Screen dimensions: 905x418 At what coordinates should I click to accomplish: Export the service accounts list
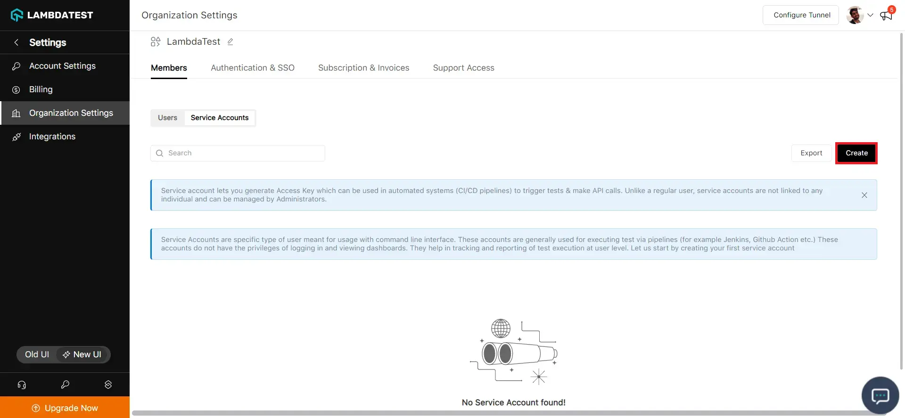811,153
